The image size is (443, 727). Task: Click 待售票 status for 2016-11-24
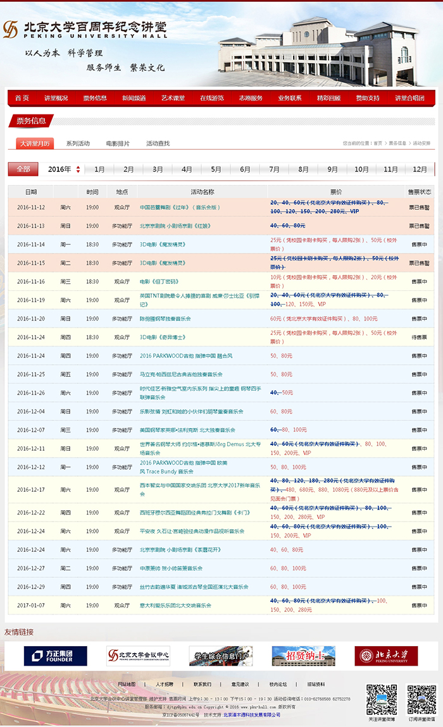click(420, 337)
